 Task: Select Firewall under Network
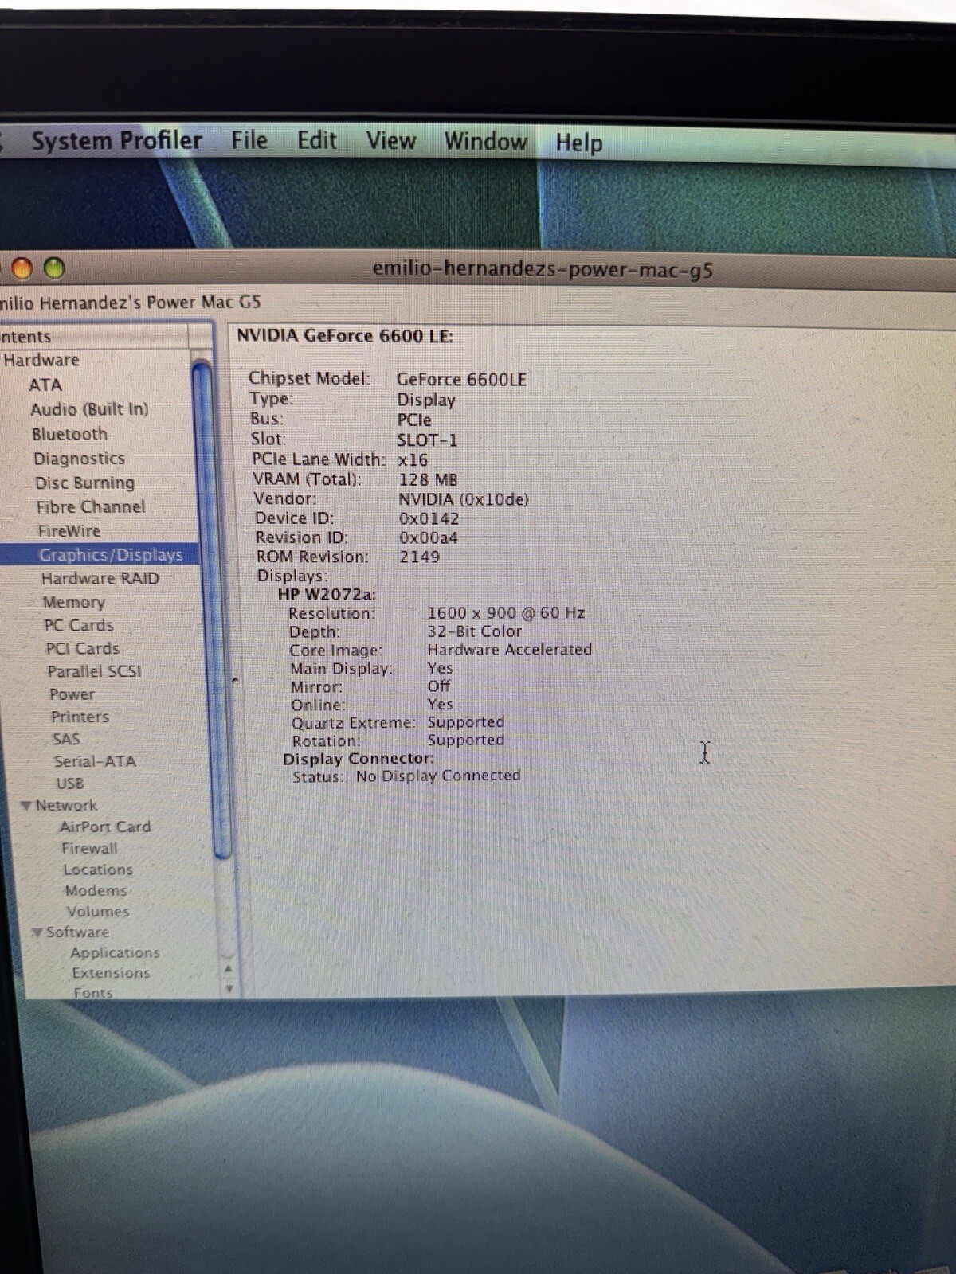(89, 848)
